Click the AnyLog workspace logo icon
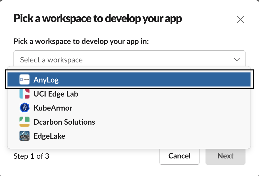Viewport: 259px width, 176px height. pyautogui.click(x=24, y=79)
